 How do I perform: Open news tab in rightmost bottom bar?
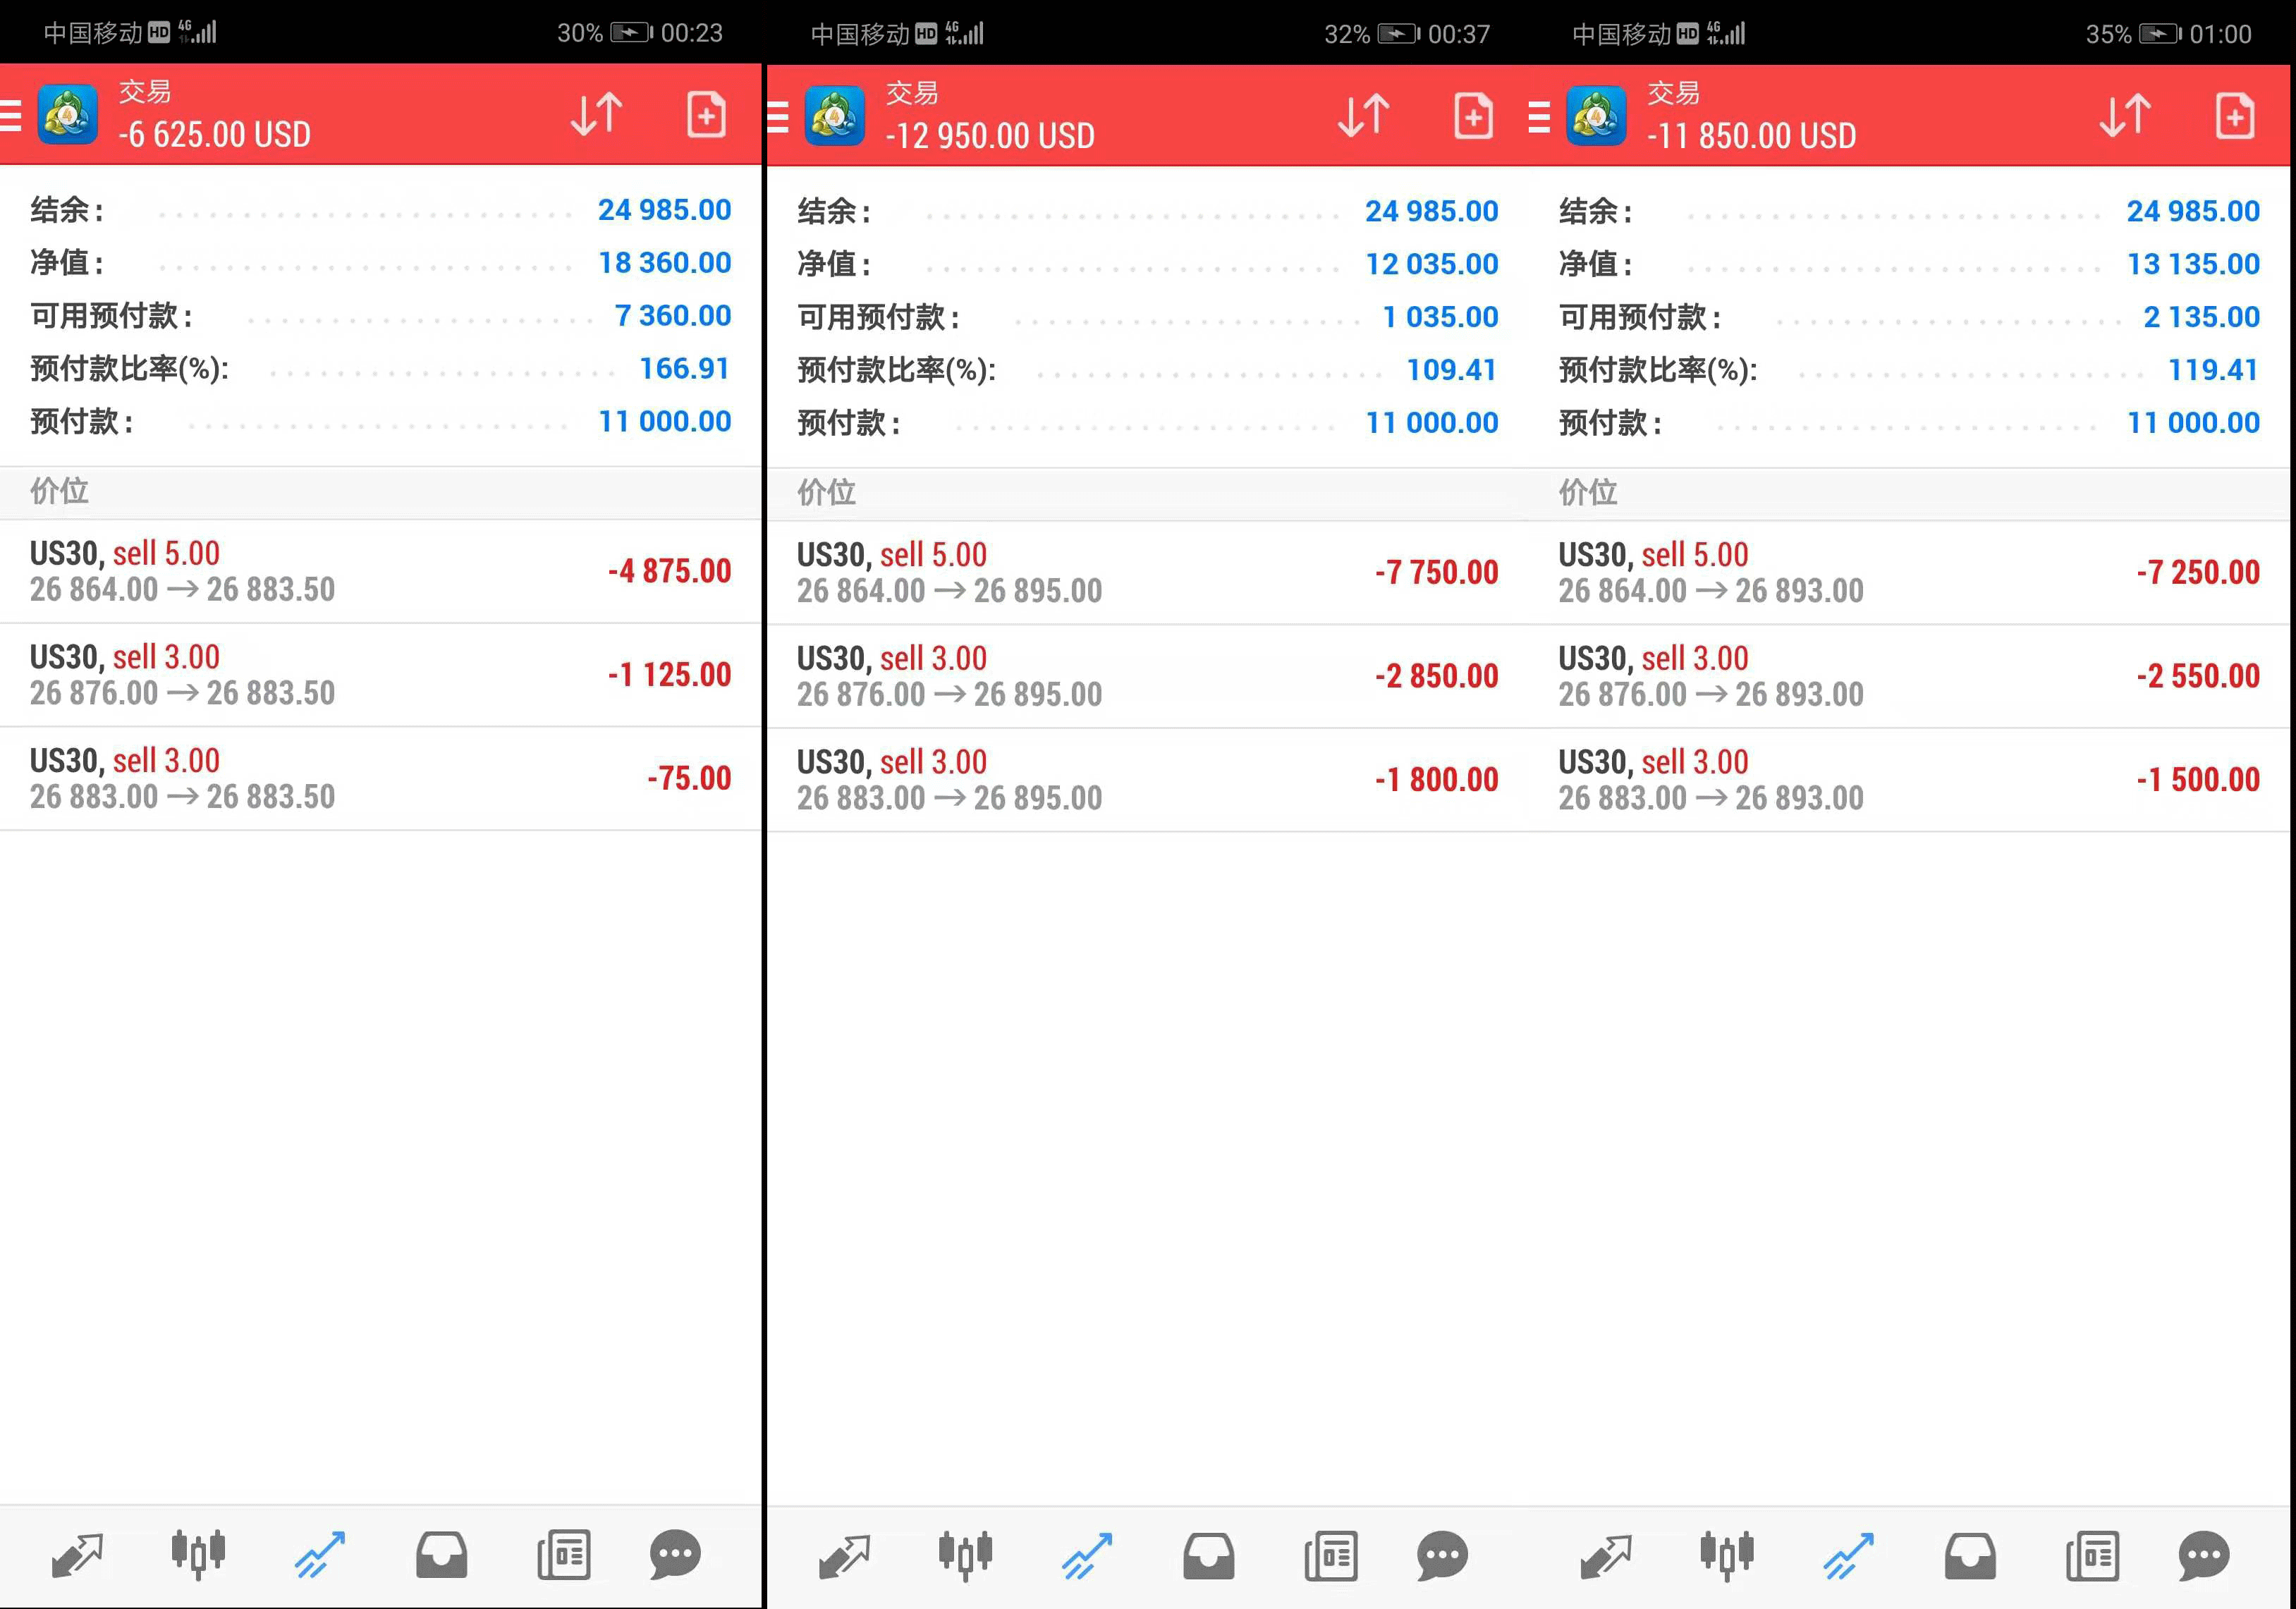(2092, 1556)
